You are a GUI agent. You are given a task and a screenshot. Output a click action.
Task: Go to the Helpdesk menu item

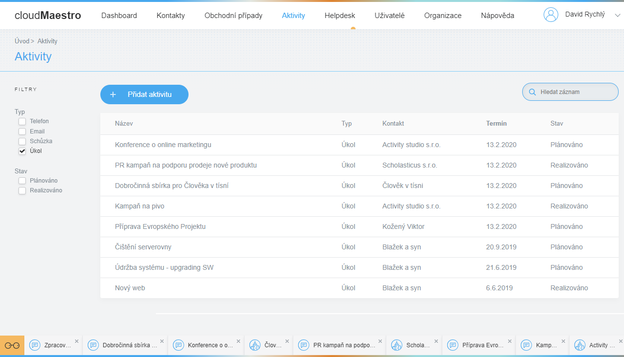click(340, 16)
